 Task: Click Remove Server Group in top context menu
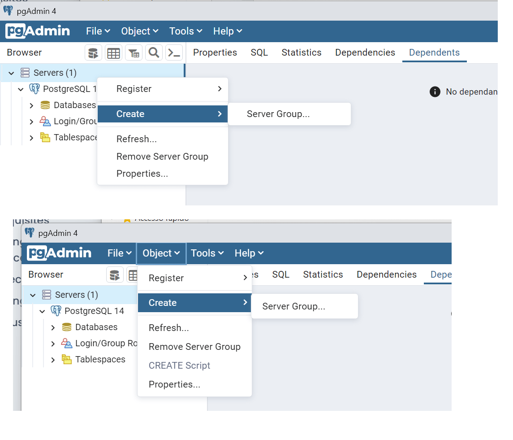163,156
